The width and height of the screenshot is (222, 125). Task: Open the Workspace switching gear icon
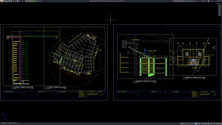point(208,124)
